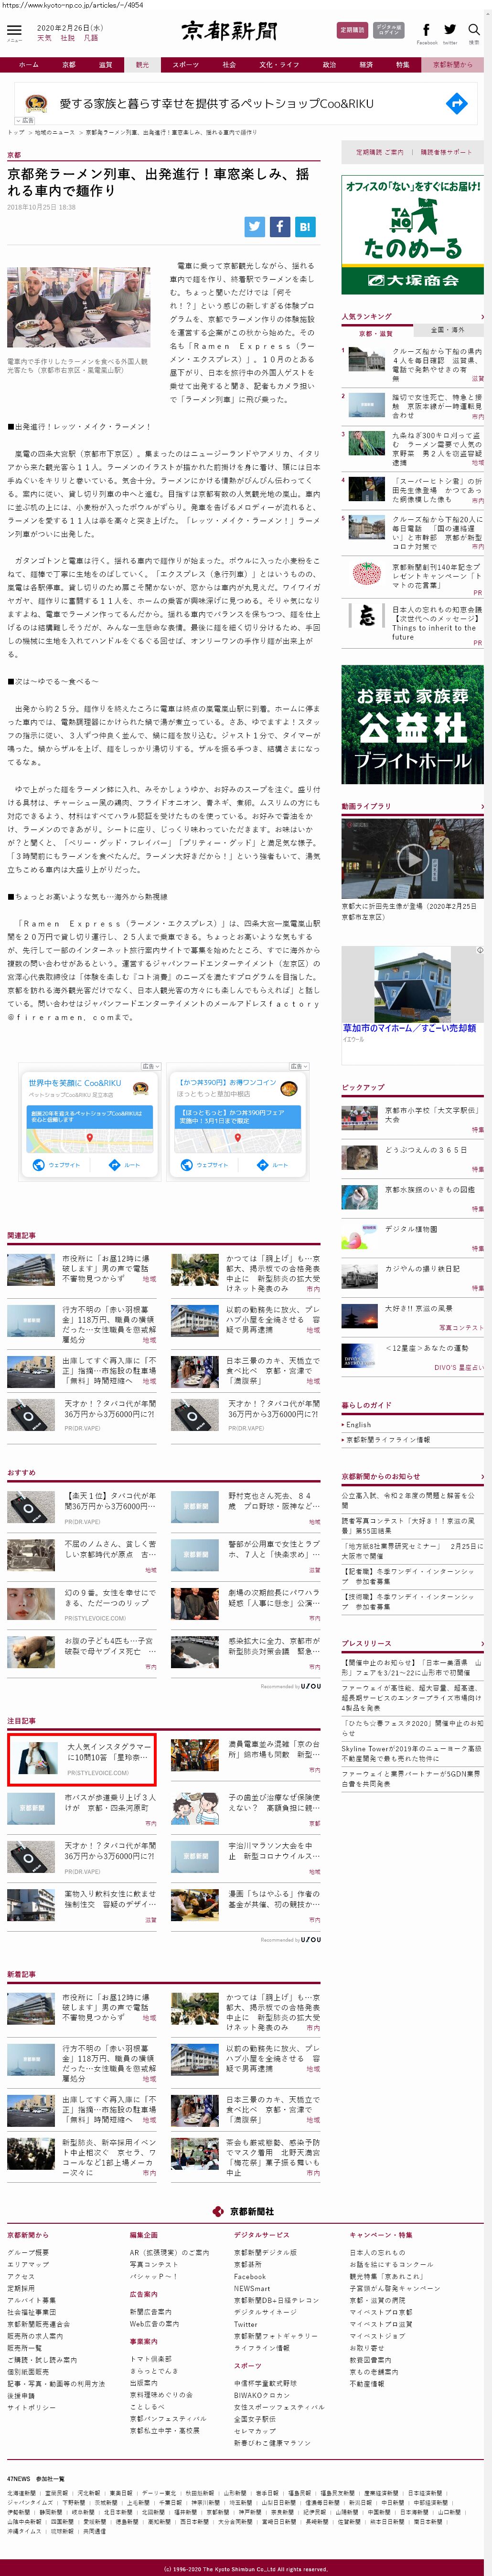Share article via Twitter button
Viewport: 492px width, 2576px height.
point(255,227)
